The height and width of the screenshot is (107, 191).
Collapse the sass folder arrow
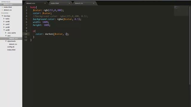pos(6,36)
